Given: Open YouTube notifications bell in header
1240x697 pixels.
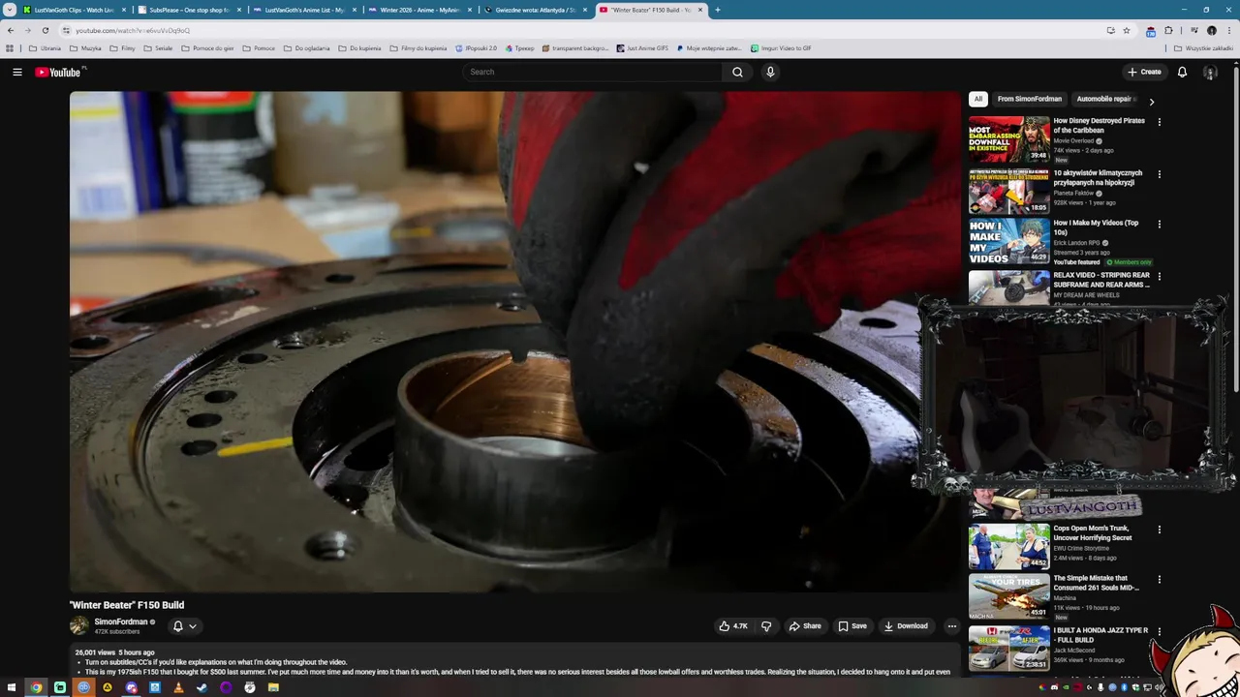Looking at the screenshot, I should [1182, 72].
